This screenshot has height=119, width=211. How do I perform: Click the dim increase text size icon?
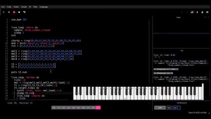tap(187, 12)
